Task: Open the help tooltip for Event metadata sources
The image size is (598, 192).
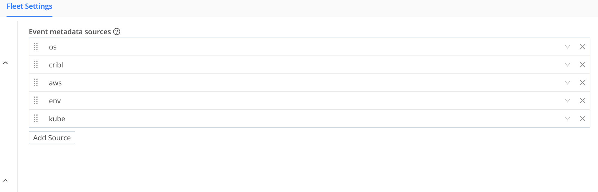Action: pos(116,32)
